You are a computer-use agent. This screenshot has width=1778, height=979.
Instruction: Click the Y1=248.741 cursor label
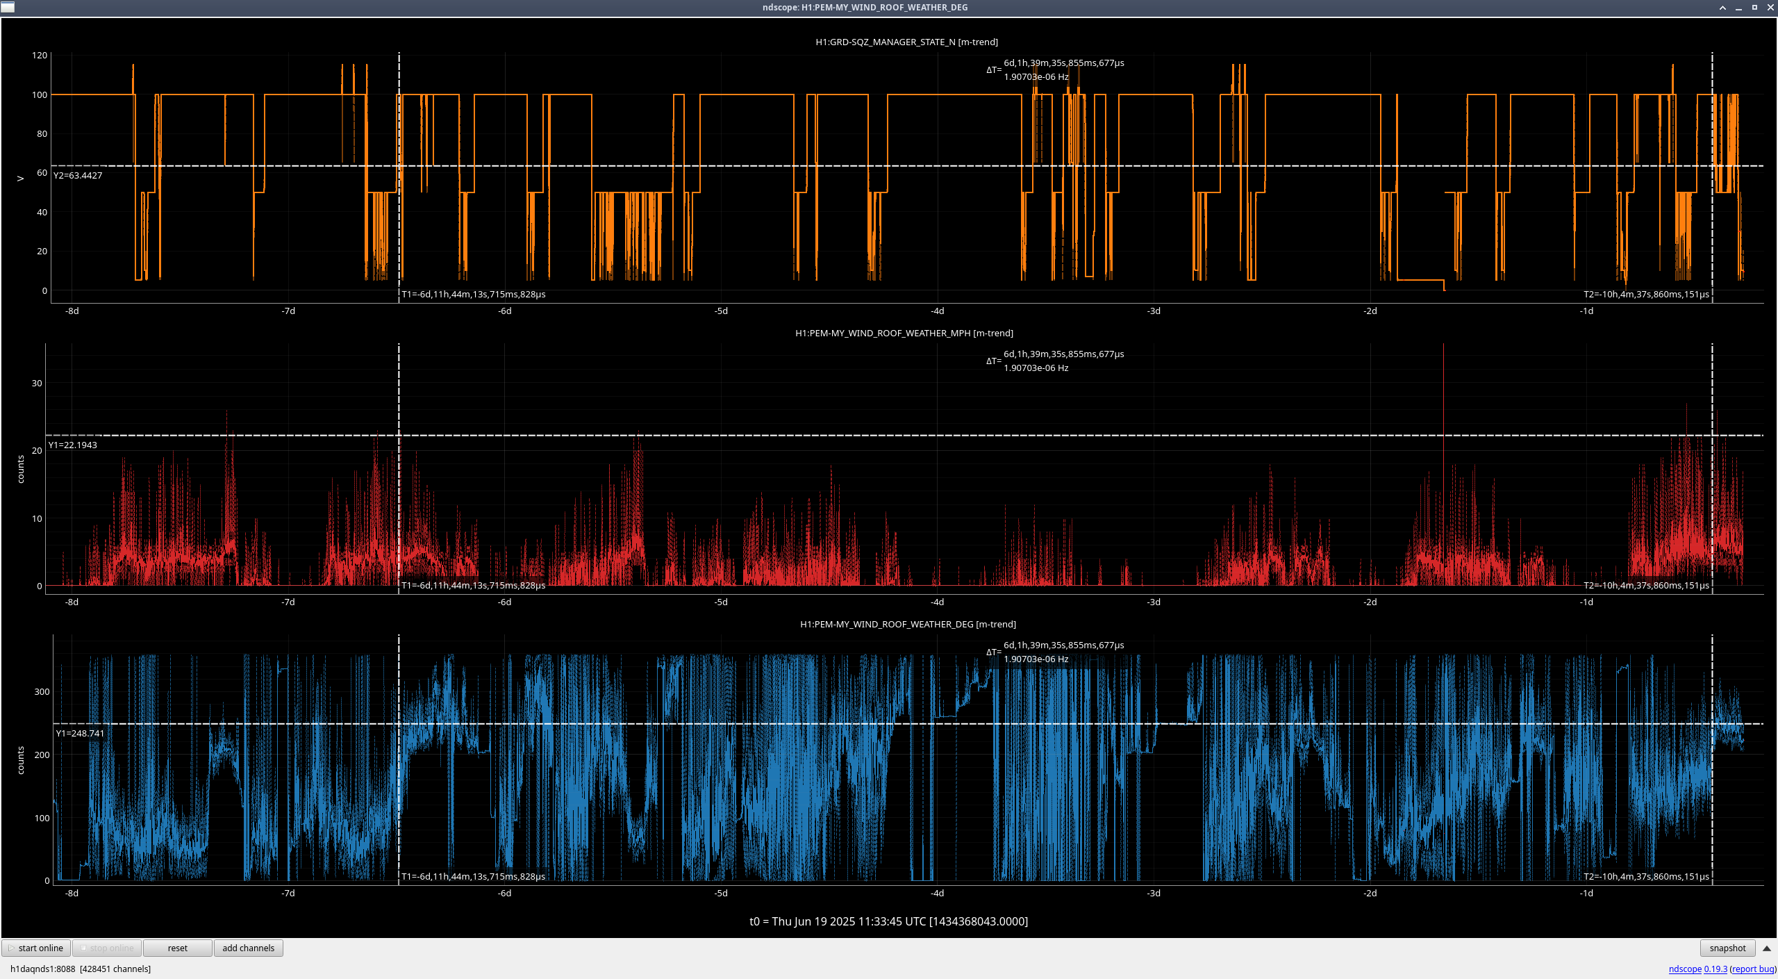[x=81, y=733]
